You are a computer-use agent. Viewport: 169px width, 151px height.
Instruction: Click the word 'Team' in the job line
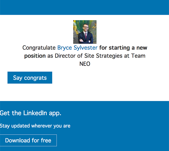[x=138, y=56]
